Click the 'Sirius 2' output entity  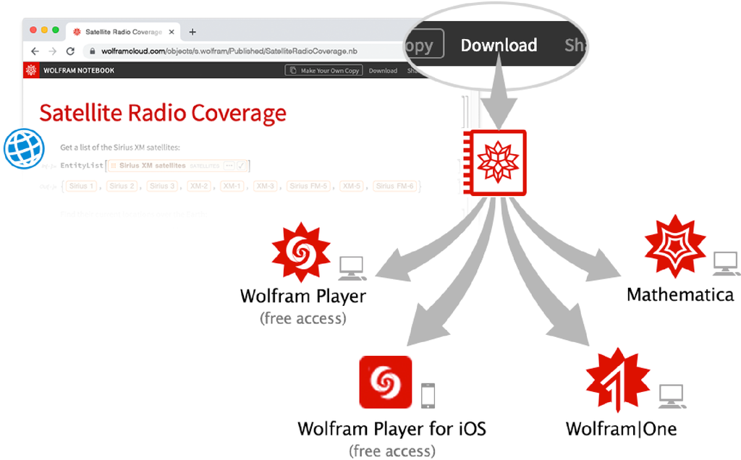click(122, 186)
